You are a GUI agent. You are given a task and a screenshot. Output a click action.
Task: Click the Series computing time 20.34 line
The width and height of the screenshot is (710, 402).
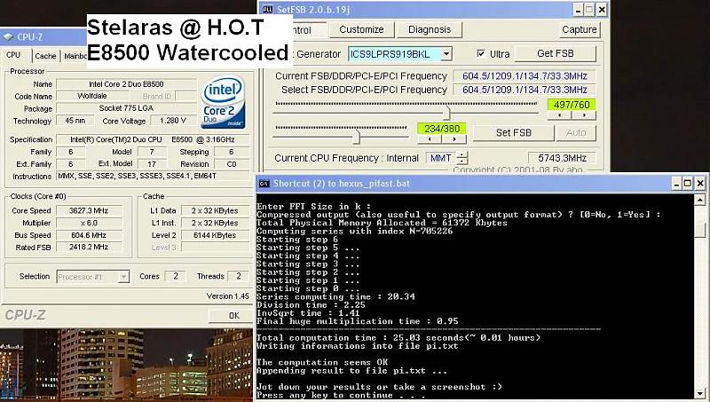pos(335,296)
